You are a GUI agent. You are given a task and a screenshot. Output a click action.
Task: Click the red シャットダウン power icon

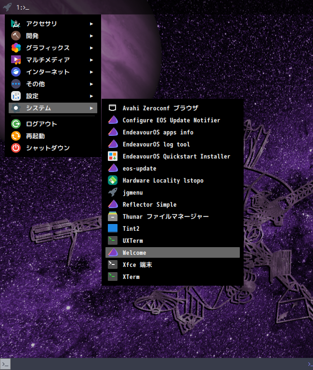[x=16, y=148]
